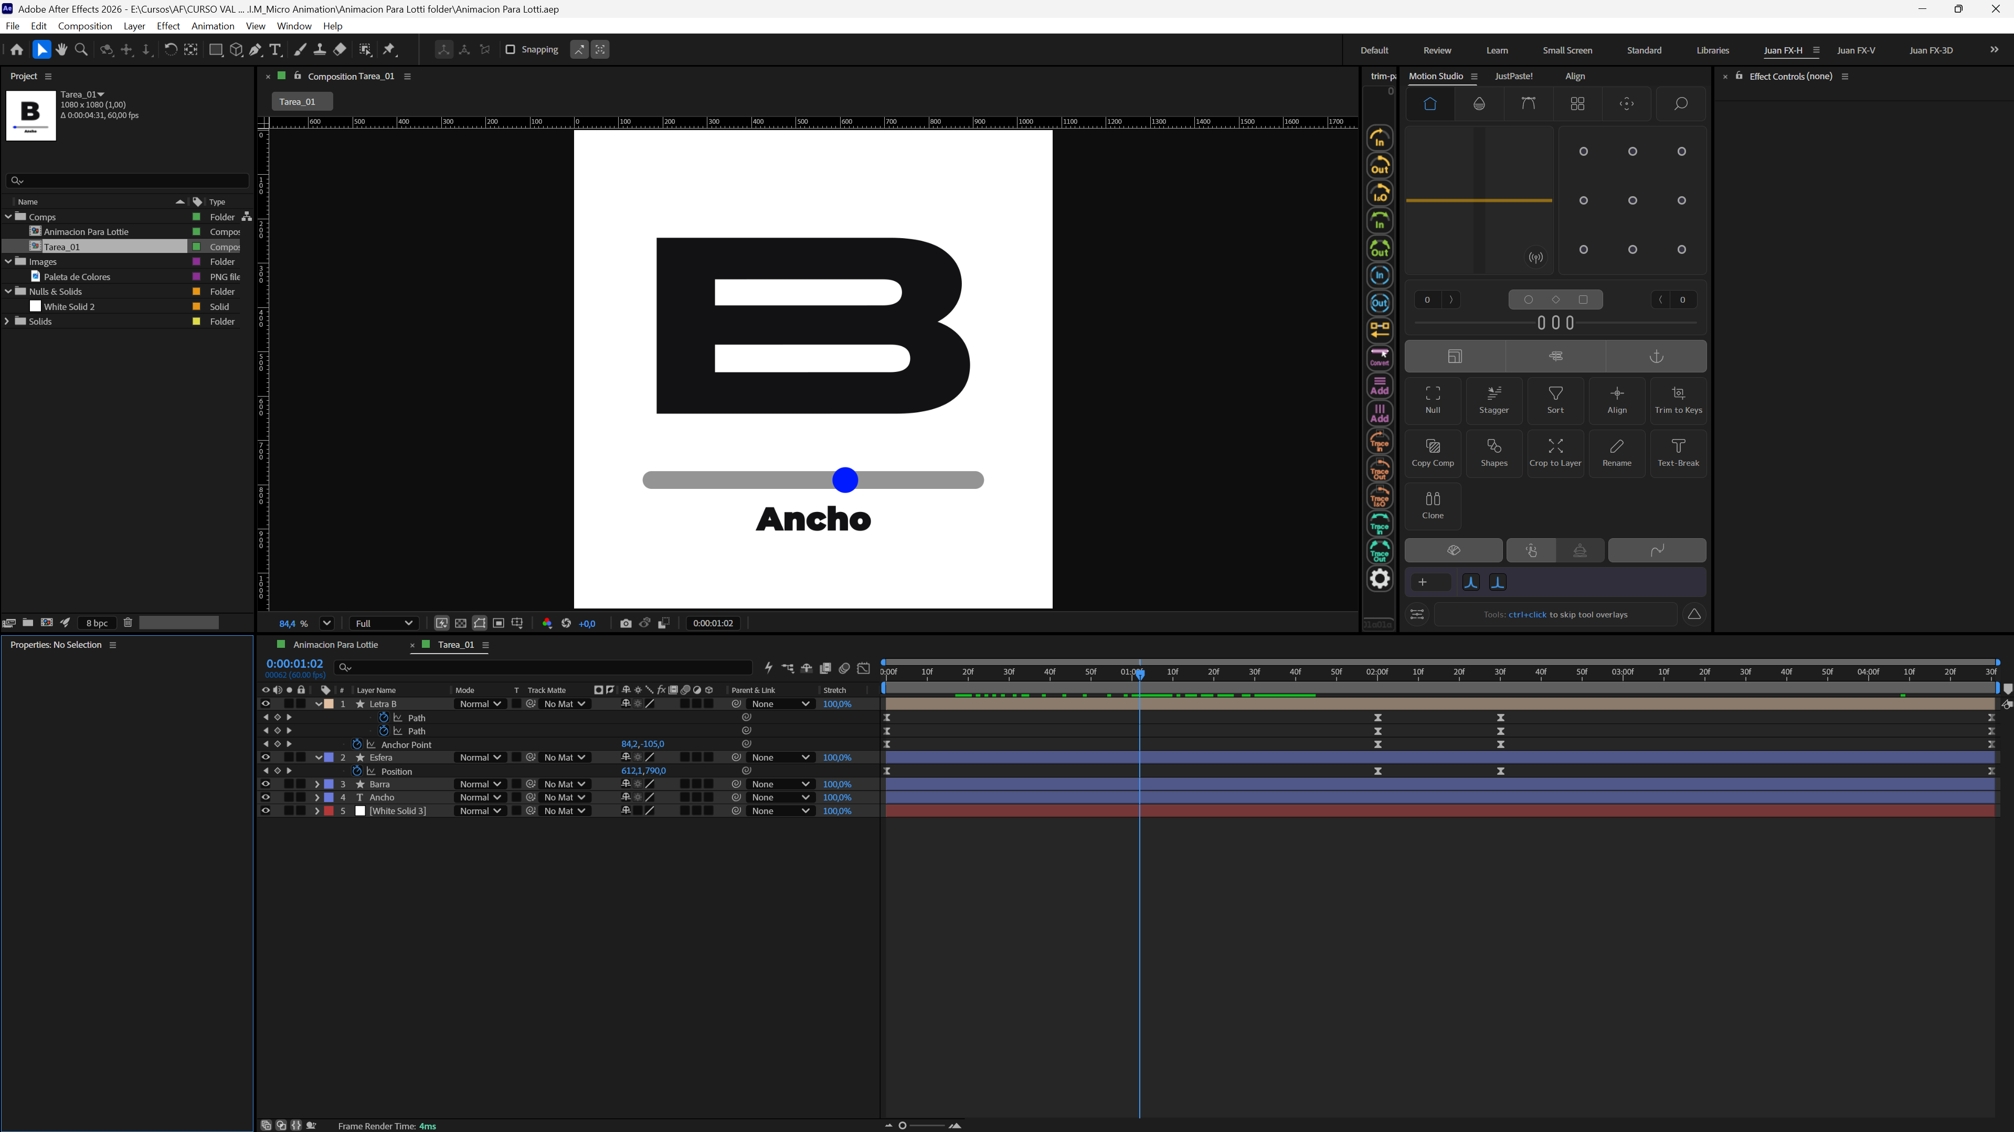Select the Pen tool in toolbar
This screenshot has height=1132, width=2014.
click(x=256, y=49)
